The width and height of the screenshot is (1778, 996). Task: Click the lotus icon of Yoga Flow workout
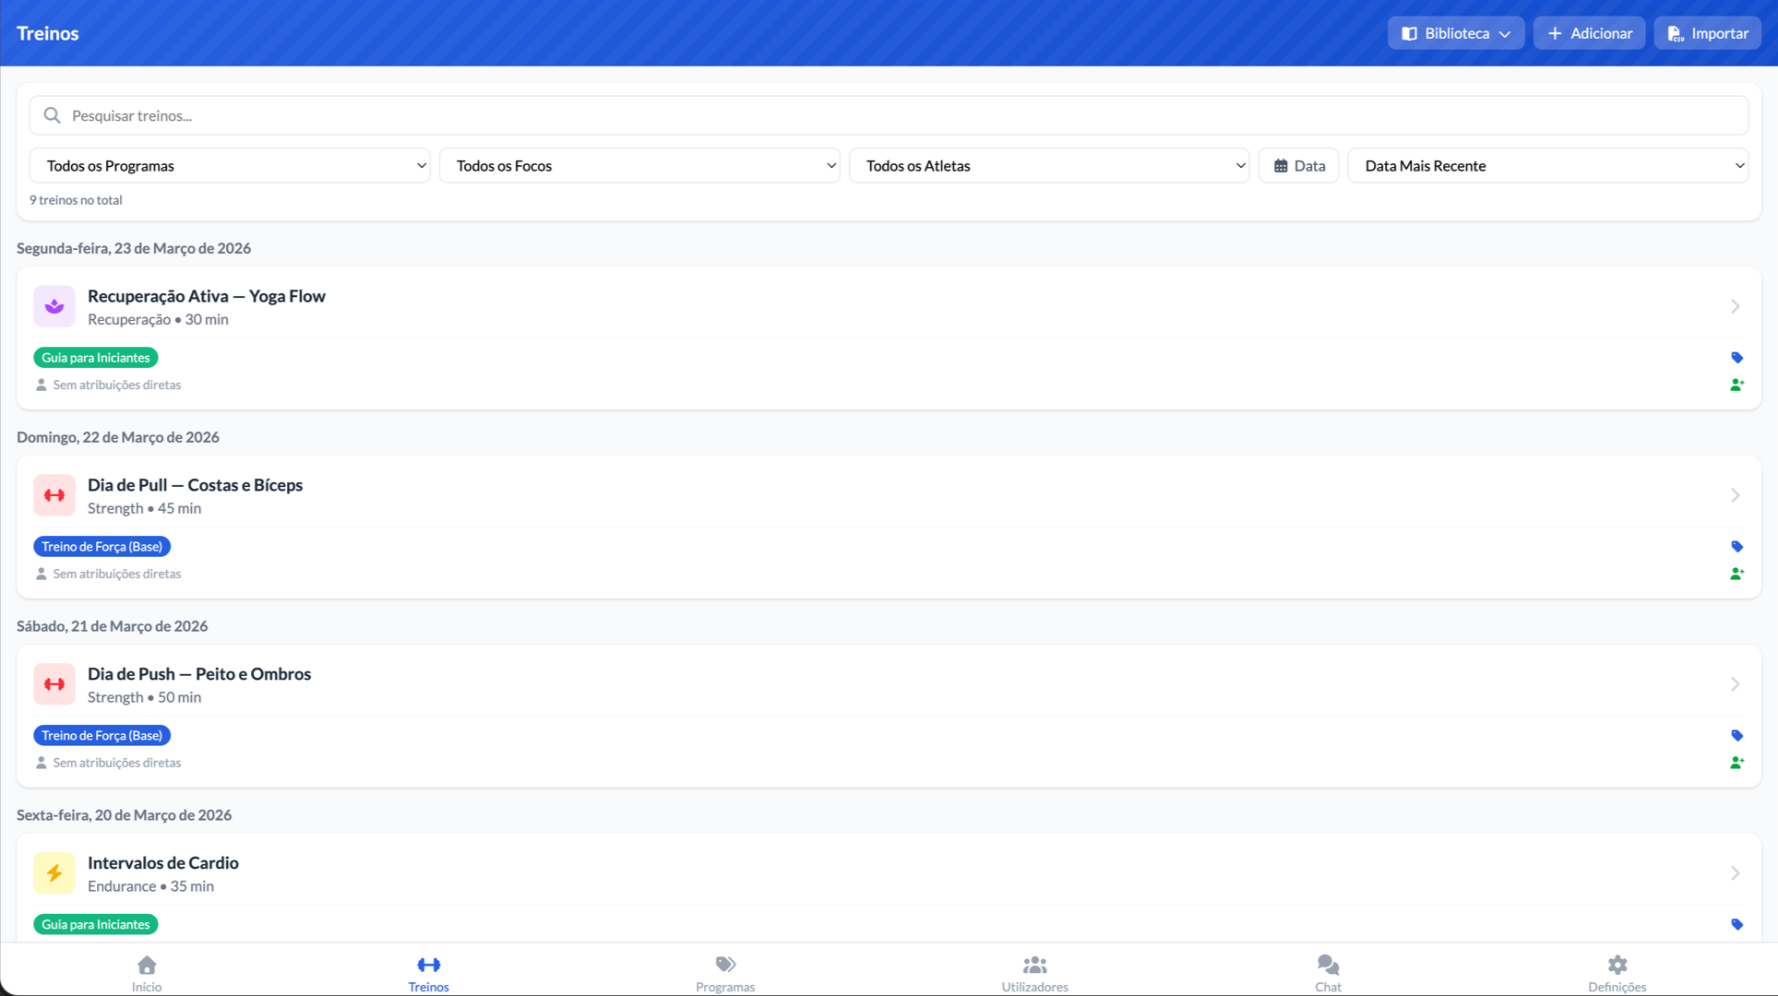click(54, 306)
